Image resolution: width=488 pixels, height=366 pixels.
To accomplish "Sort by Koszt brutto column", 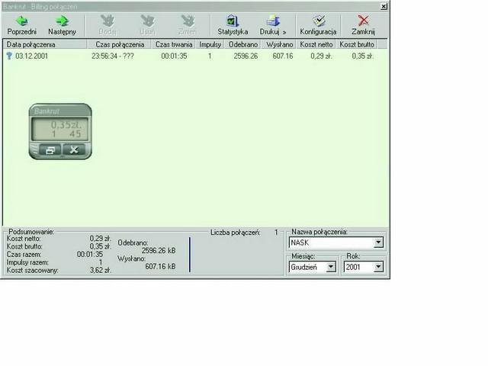I will [356, 45].
